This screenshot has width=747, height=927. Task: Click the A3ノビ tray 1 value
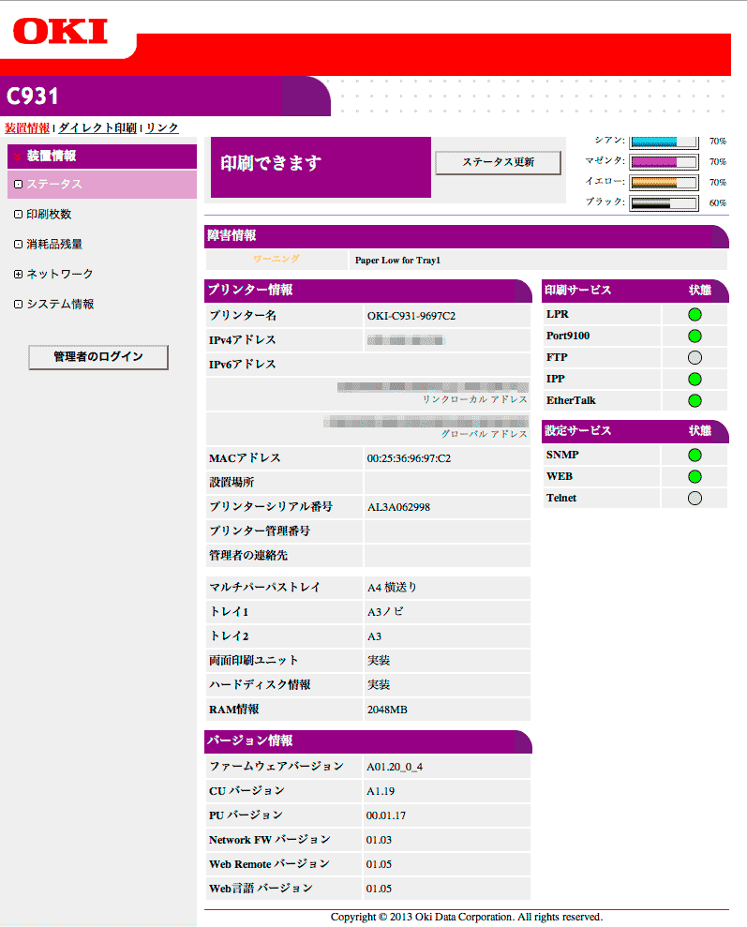tap(385, 612)
